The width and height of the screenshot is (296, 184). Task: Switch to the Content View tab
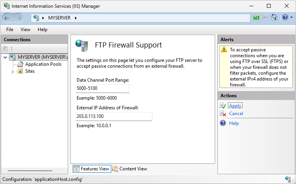coord(130,169)
